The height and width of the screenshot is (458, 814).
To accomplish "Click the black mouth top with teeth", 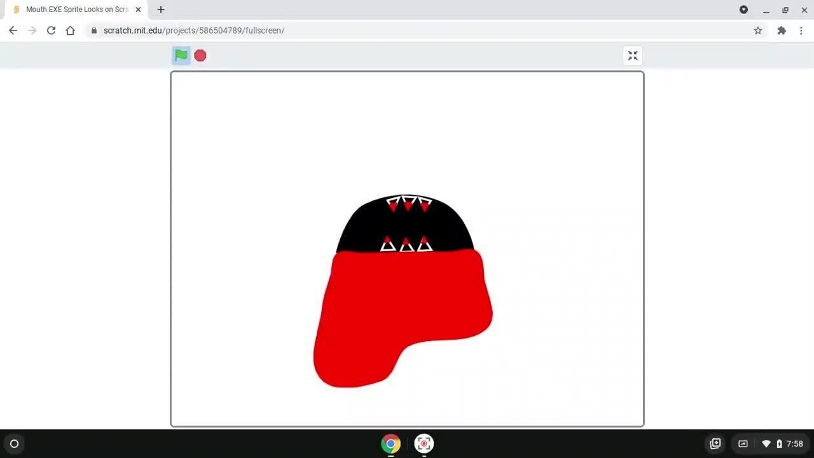I will (405, 224).
